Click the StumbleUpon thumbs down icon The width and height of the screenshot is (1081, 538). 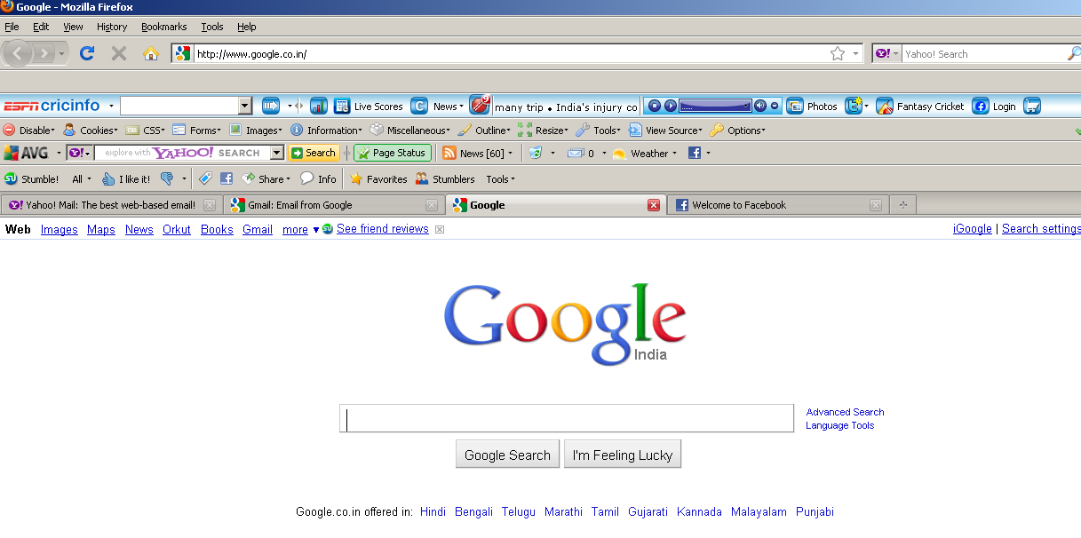point(166,178)
